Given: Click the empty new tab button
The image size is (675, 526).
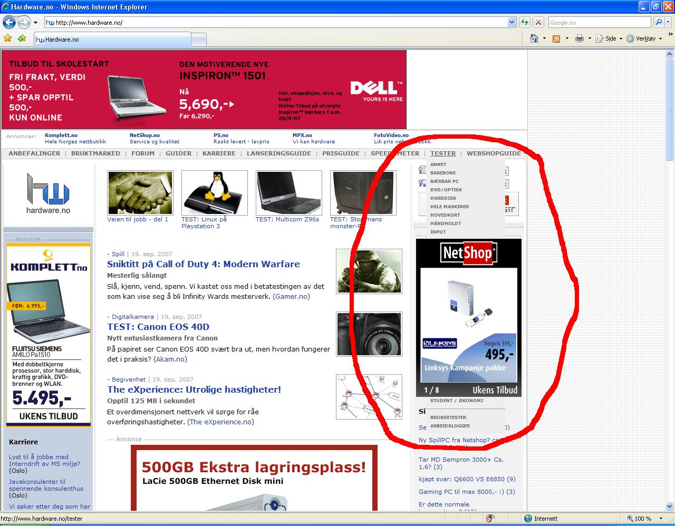Looking at the screenshot, I should tap(198, 40).
